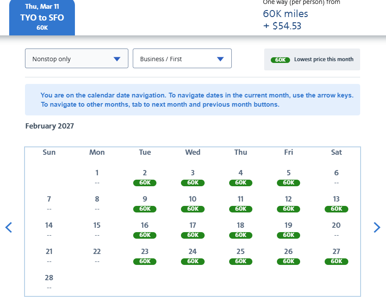Click the Fri column header
The image size is (386, 299).
(289, 152)
